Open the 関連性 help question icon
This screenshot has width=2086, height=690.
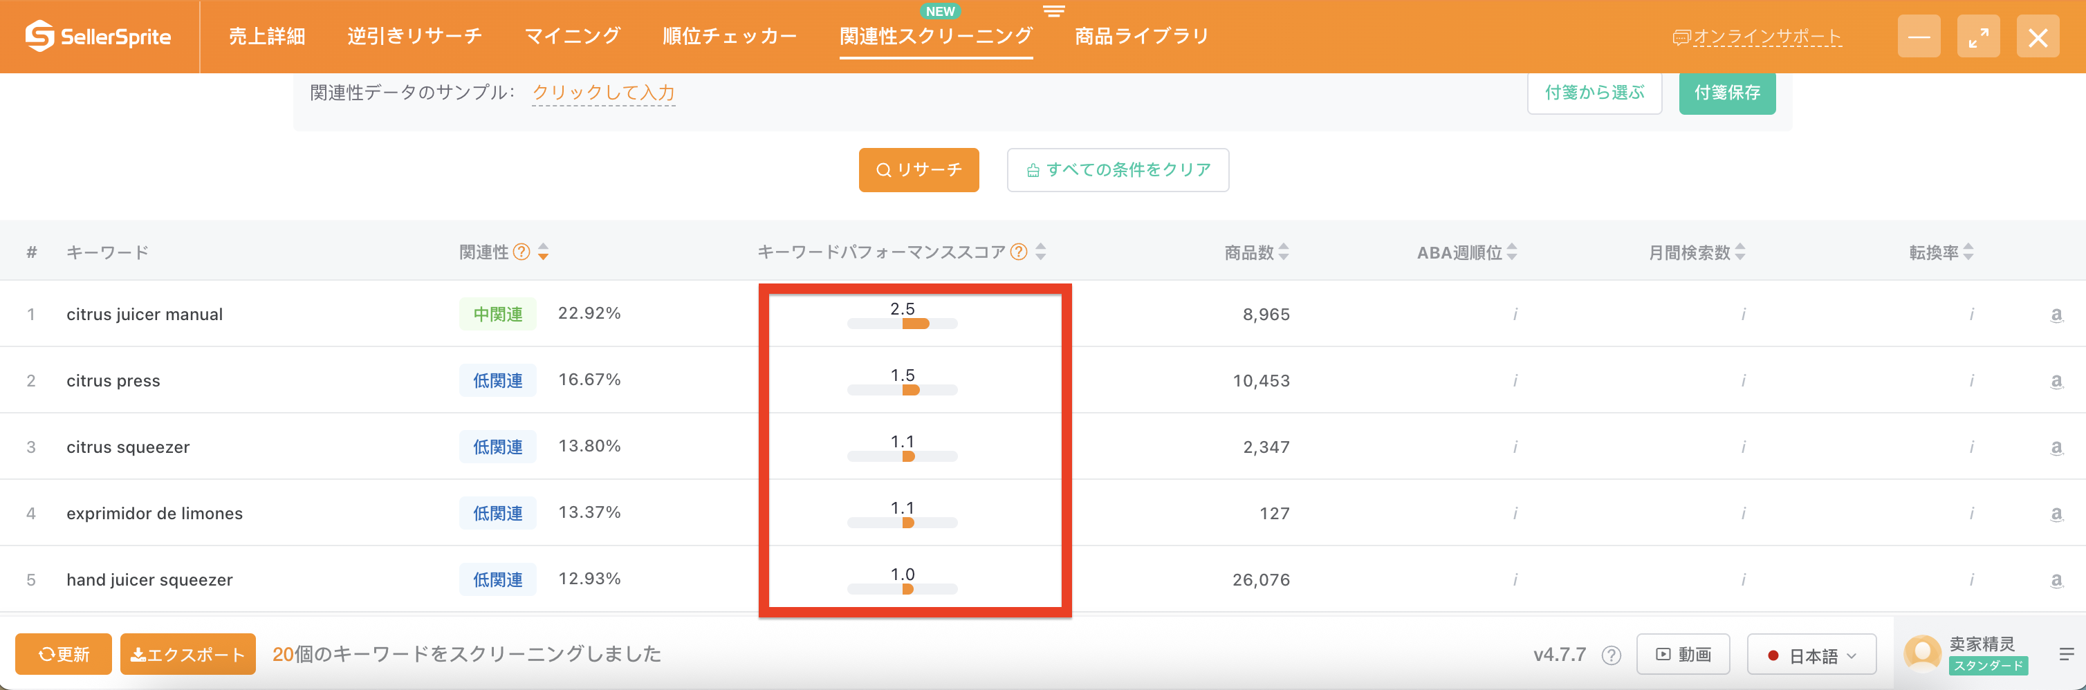pos(522,252)
